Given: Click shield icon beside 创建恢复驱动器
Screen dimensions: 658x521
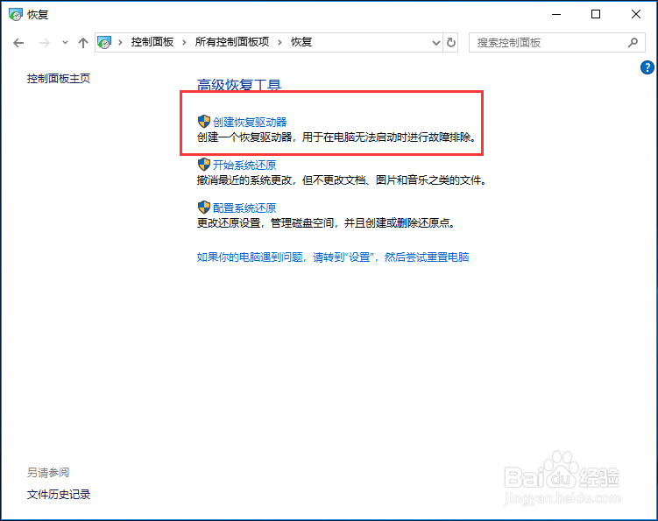Looking at the screenshot, I should tap(204, 122).
